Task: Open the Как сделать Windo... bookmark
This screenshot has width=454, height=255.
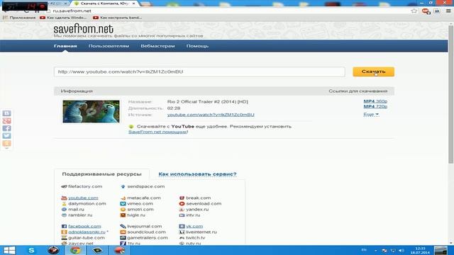Action: (63, 18)
